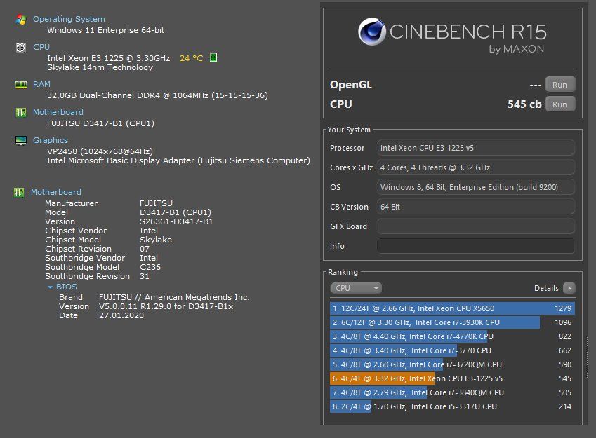
Task: Click the CB Version field
Action: tap(475, 207)
